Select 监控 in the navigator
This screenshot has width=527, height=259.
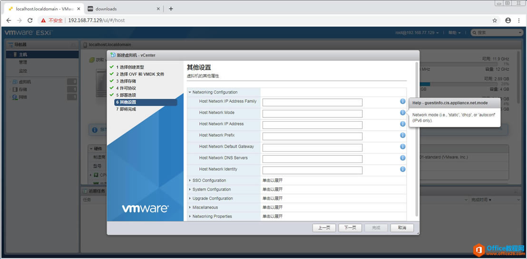click(x=23, y=71)
